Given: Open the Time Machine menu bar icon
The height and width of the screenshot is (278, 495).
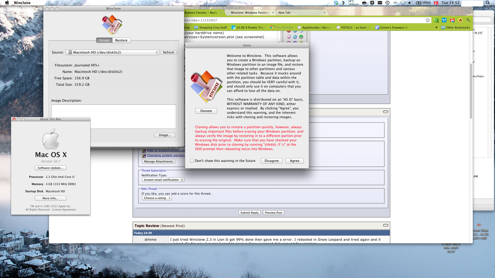Looking at the screenshot, I should pyautogui.click(x=387, y=3).
